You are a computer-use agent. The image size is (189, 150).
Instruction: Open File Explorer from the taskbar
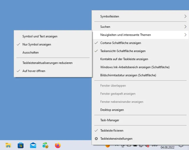pos(8,145)
